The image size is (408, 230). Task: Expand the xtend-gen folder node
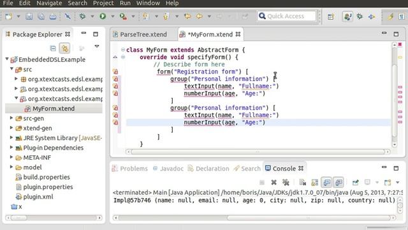click(x=11, y=128)
